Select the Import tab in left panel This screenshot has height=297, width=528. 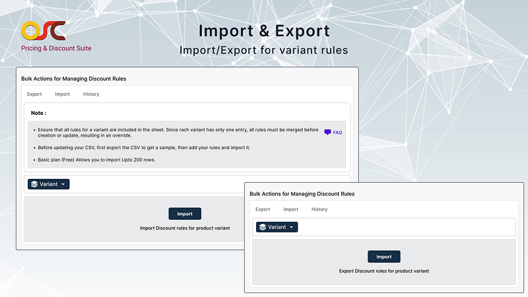(x=62, y=94)
